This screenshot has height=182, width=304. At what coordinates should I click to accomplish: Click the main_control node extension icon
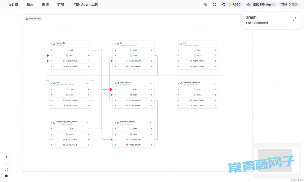[118, 83]
